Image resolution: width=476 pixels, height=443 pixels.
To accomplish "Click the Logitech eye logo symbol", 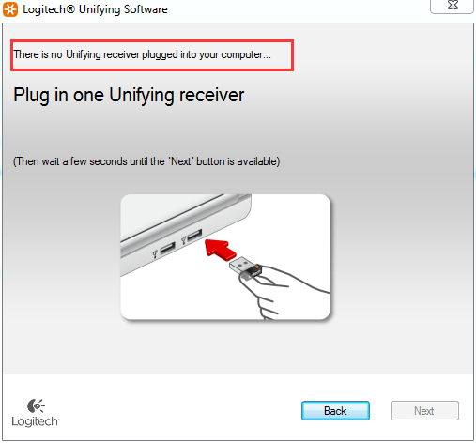I will [x=36, y=405].
